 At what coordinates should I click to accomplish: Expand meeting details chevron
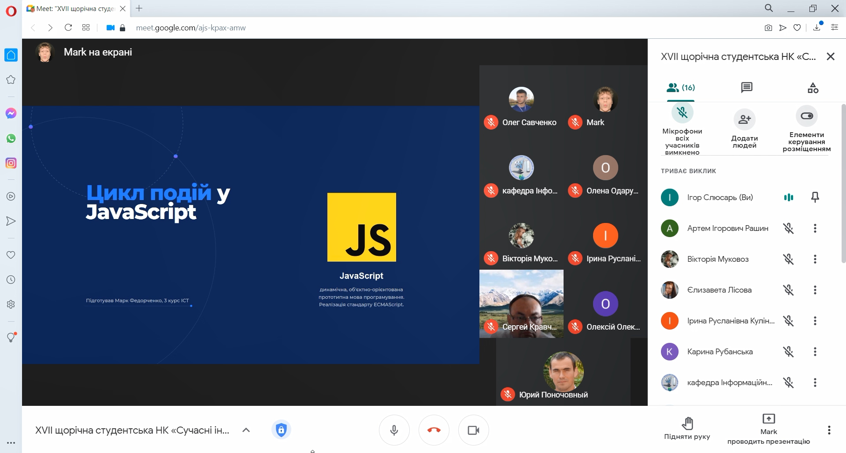[246, 430]
